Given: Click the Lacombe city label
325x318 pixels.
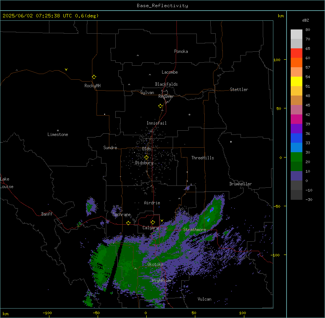Looking at the screenshot, I should (x=170, y=72).
